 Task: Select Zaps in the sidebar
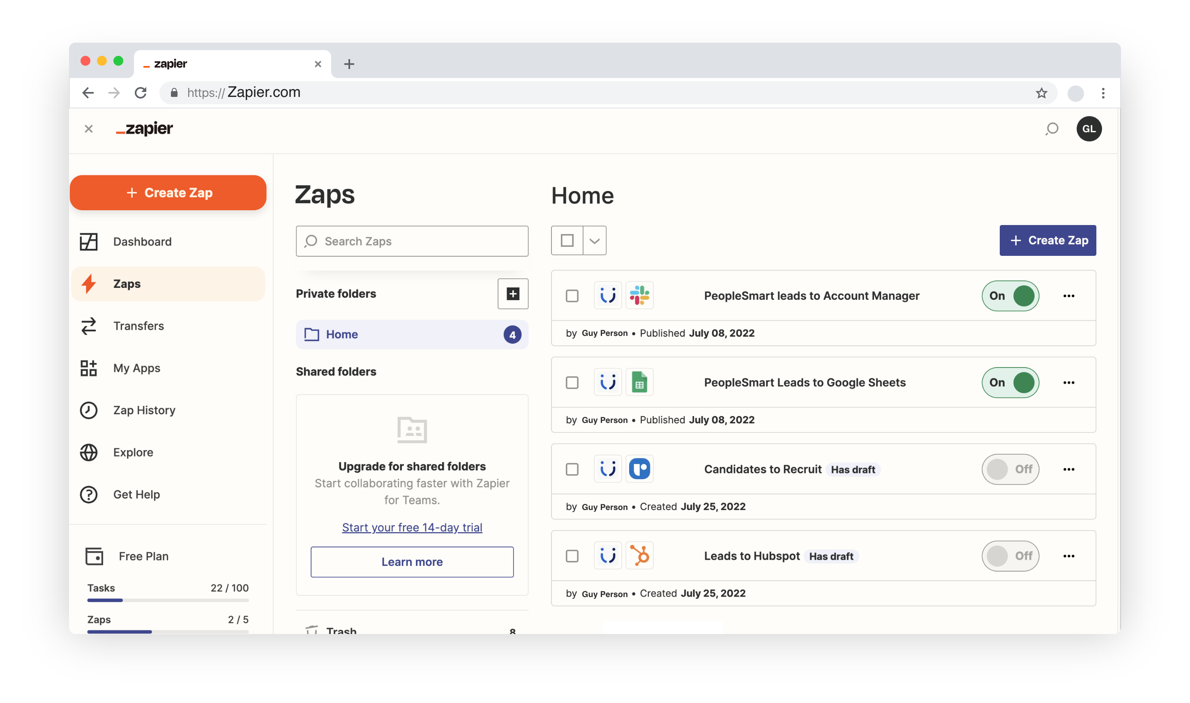(168, 284)
